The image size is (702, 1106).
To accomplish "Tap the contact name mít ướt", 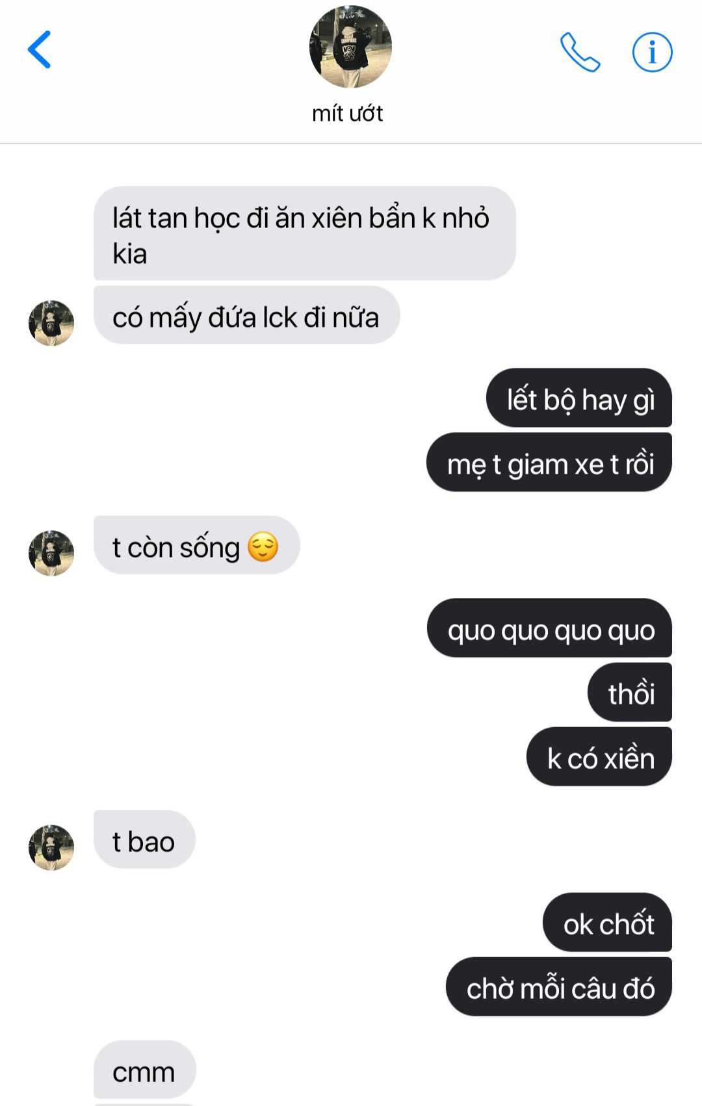I will pos(347,114).
